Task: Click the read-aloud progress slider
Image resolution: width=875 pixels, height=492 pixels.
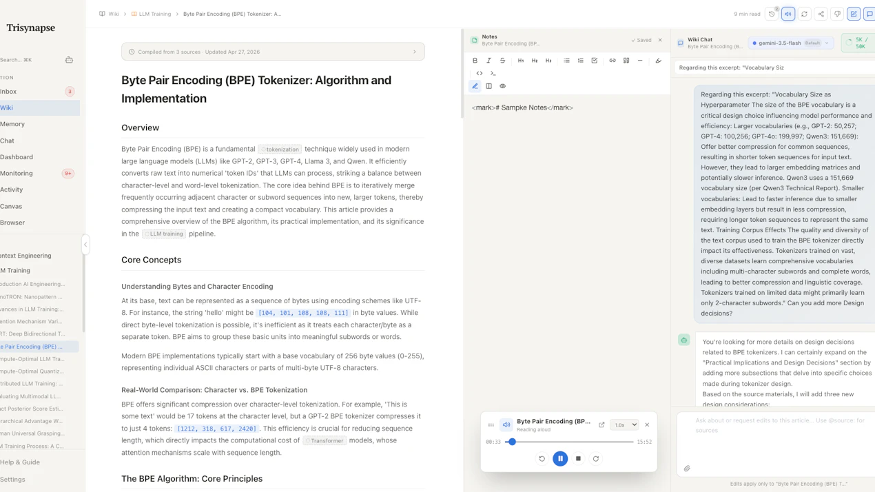Action: click(x=569, y=442)
